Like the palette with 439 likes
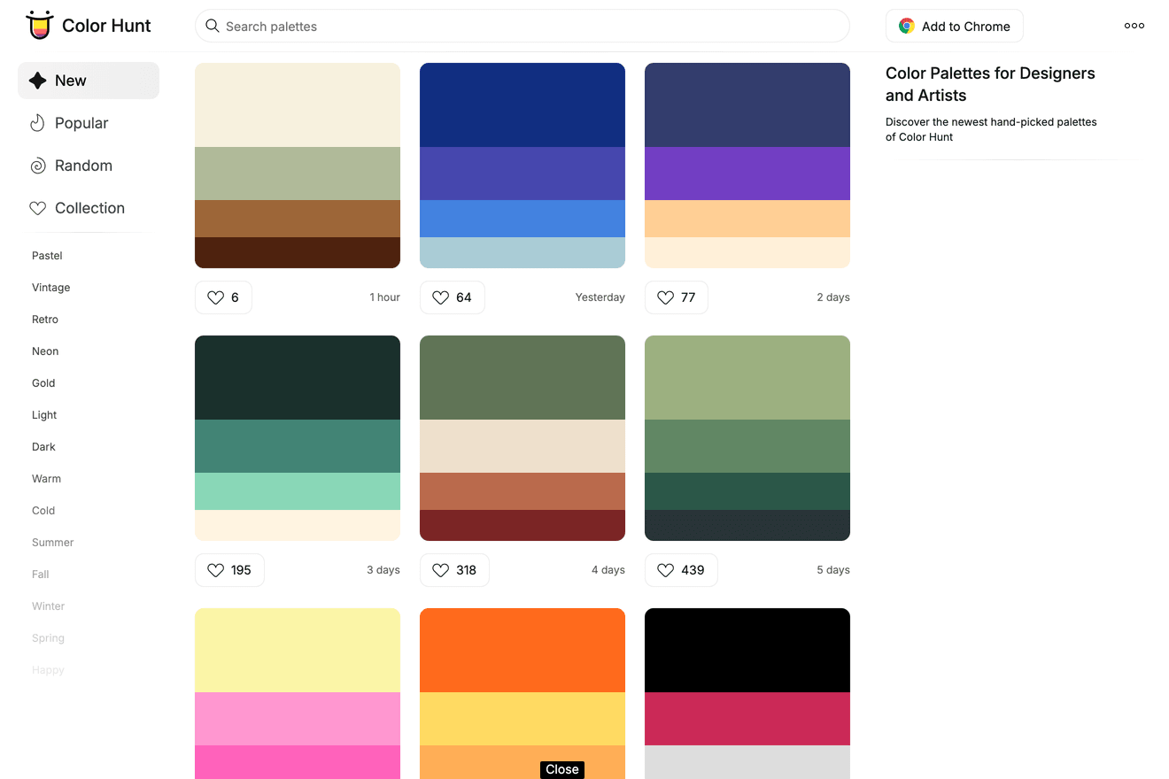This screenshot has width=1169, height=779. tap(681, 570)
